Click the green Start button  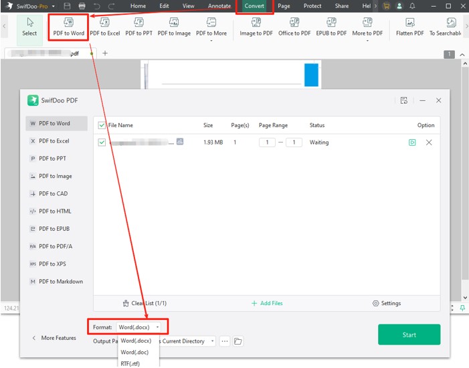[409, 335]
